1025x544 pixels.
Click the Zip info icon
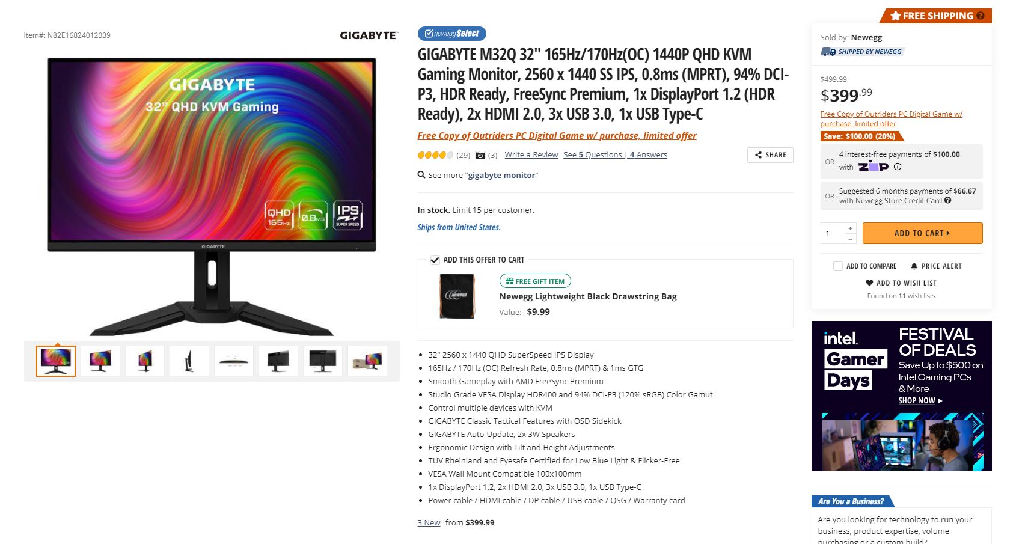(x=898, y=167)
